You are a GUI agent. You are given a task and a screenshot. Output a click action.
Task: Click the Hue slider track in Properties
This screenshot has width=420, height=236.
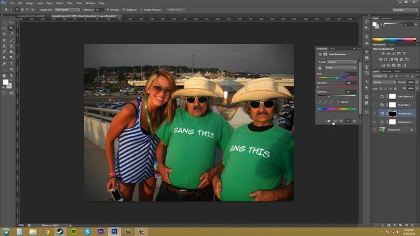pos(337,77)
